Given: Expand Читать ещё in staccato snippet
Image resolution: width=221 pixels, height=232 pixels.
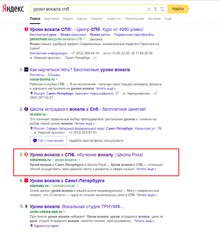Looking at the screenshot, I should pyautogui.click(x=146, y=195).
